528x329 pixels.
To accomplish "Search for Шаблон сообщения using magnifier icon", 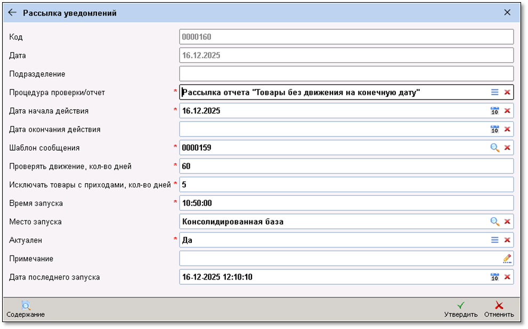I will (x=494, y=147).
